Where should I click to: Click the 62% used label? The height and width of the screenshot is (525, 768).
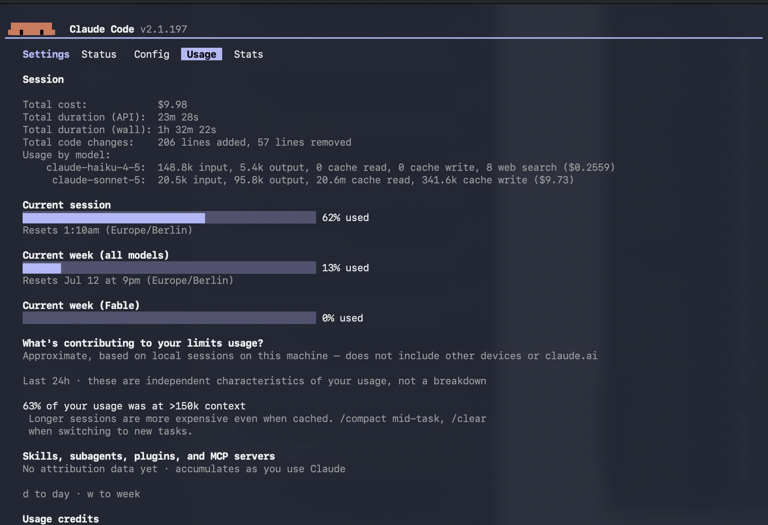(x=345, y=218)
